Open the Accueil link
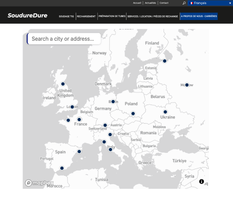 (137, 3)
